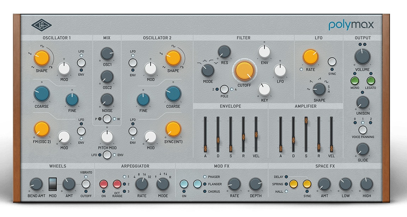Click the filter MODE knob
This screenshot has width=407, height=217.
[208, 71]
